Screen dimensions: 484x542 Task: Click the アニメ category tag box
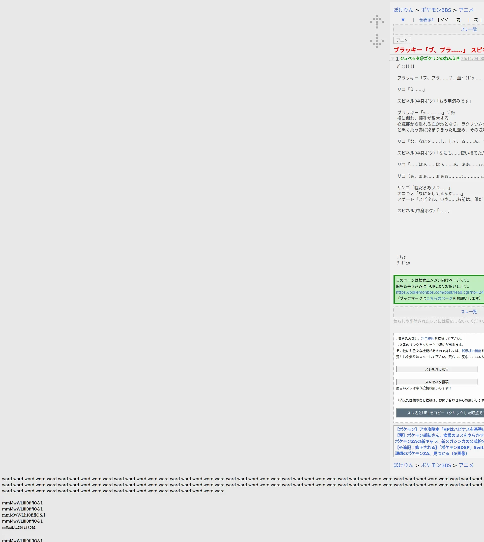[402, 40]
